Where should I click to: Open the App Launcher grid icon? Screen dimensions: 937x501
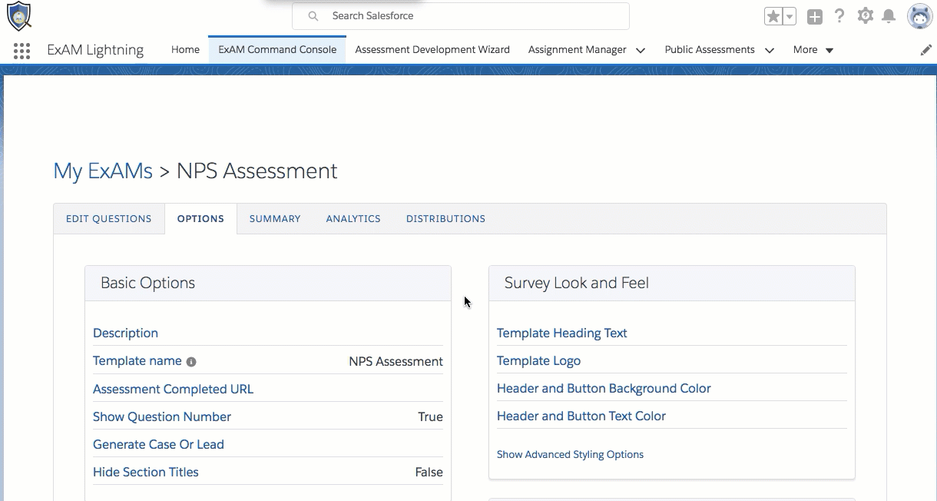coord(22,51)
